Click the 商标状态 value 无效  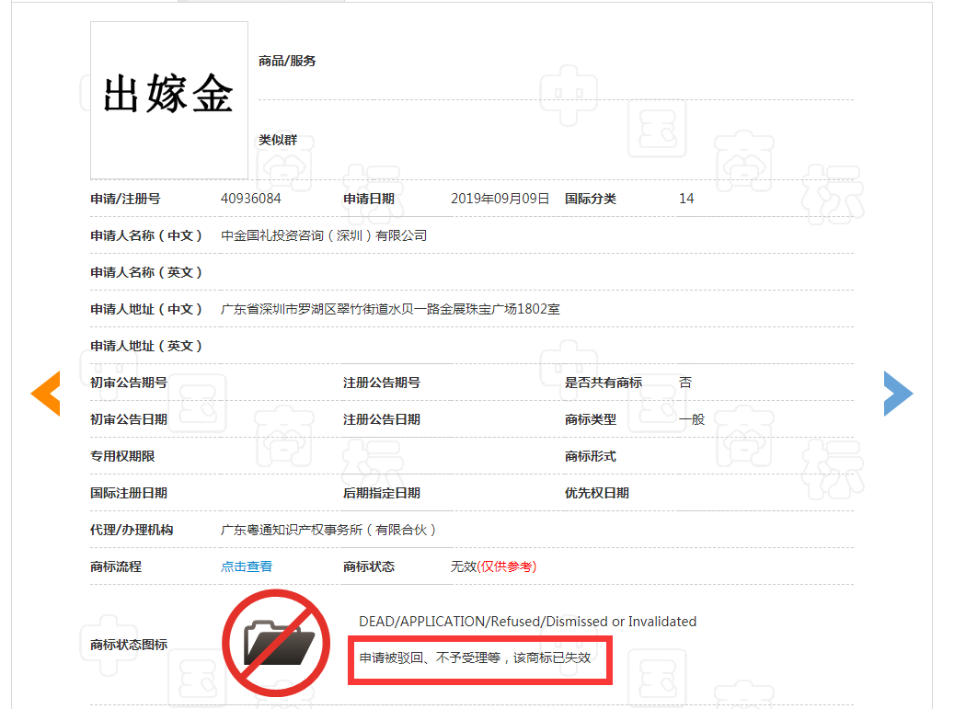point(463,566)
